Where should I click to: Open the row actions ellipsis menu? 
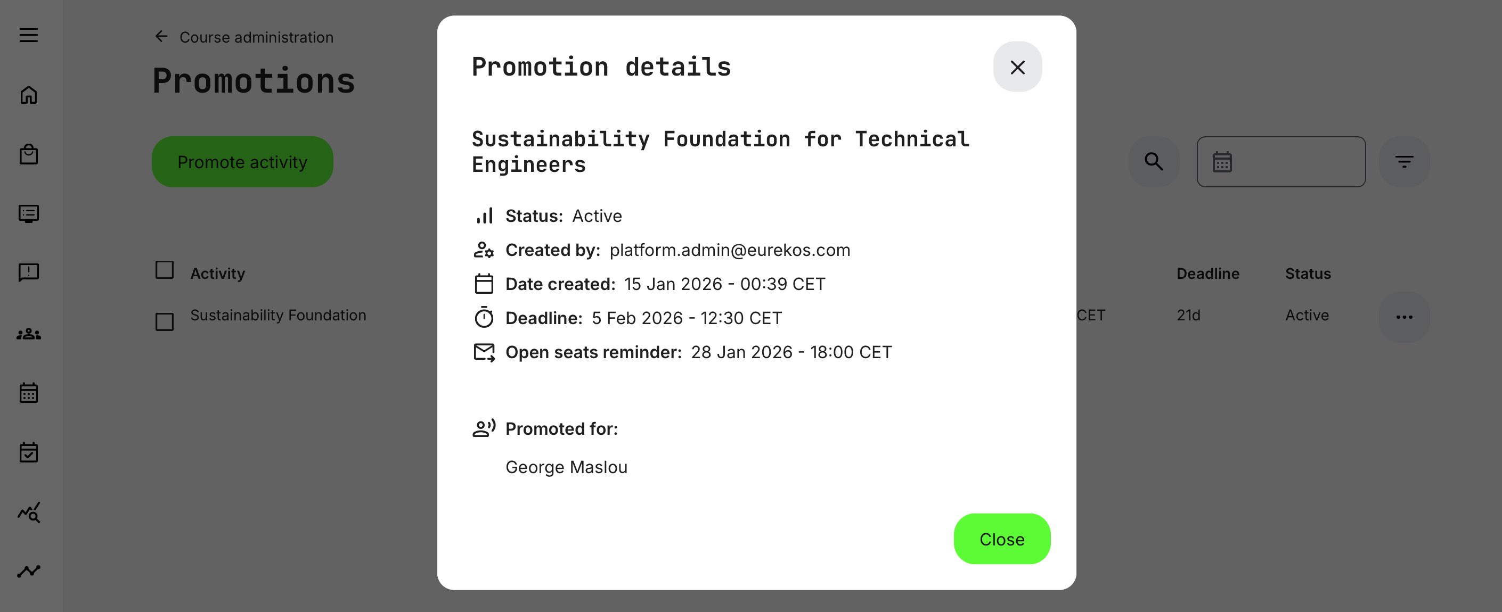1404,317
